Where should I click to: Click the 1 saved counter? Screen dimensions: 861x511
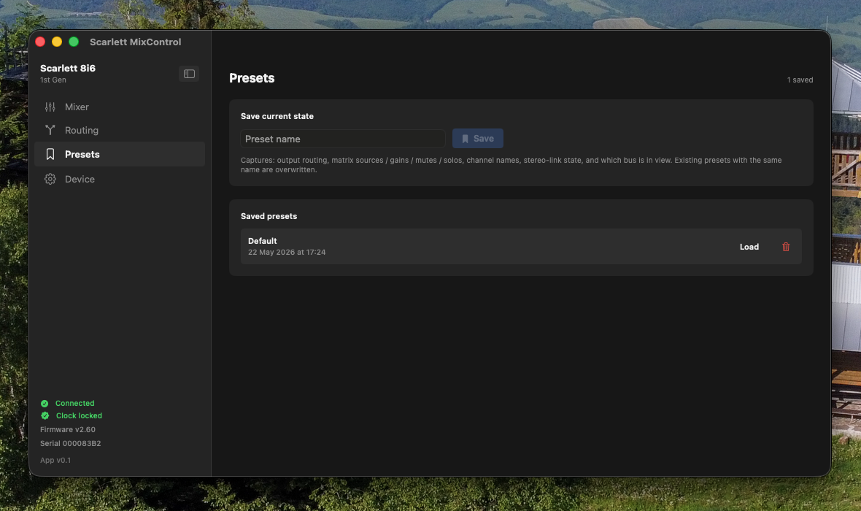coord(800,80)
